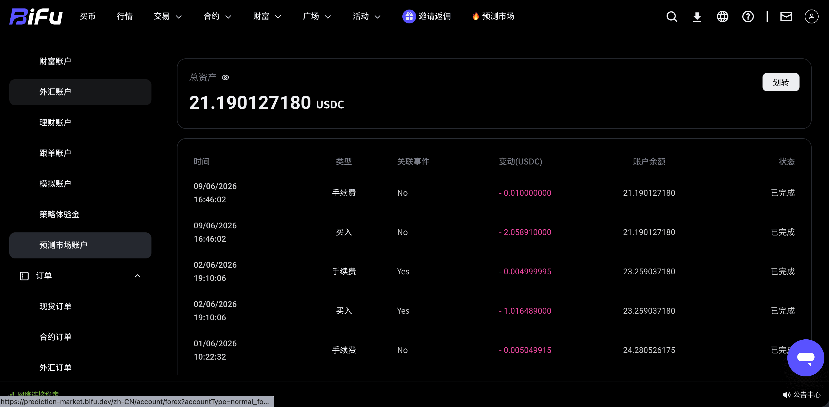Click the -0.005049915 change value
The width and height of the screenshot is (829, 407).
coord(525,350)
